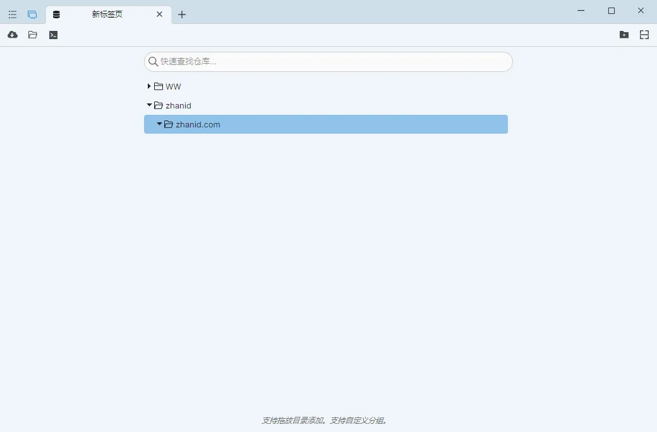This screenshot has width=657, height=432.
Task: Click the add repository folder icon
Action: click(624, 35)
